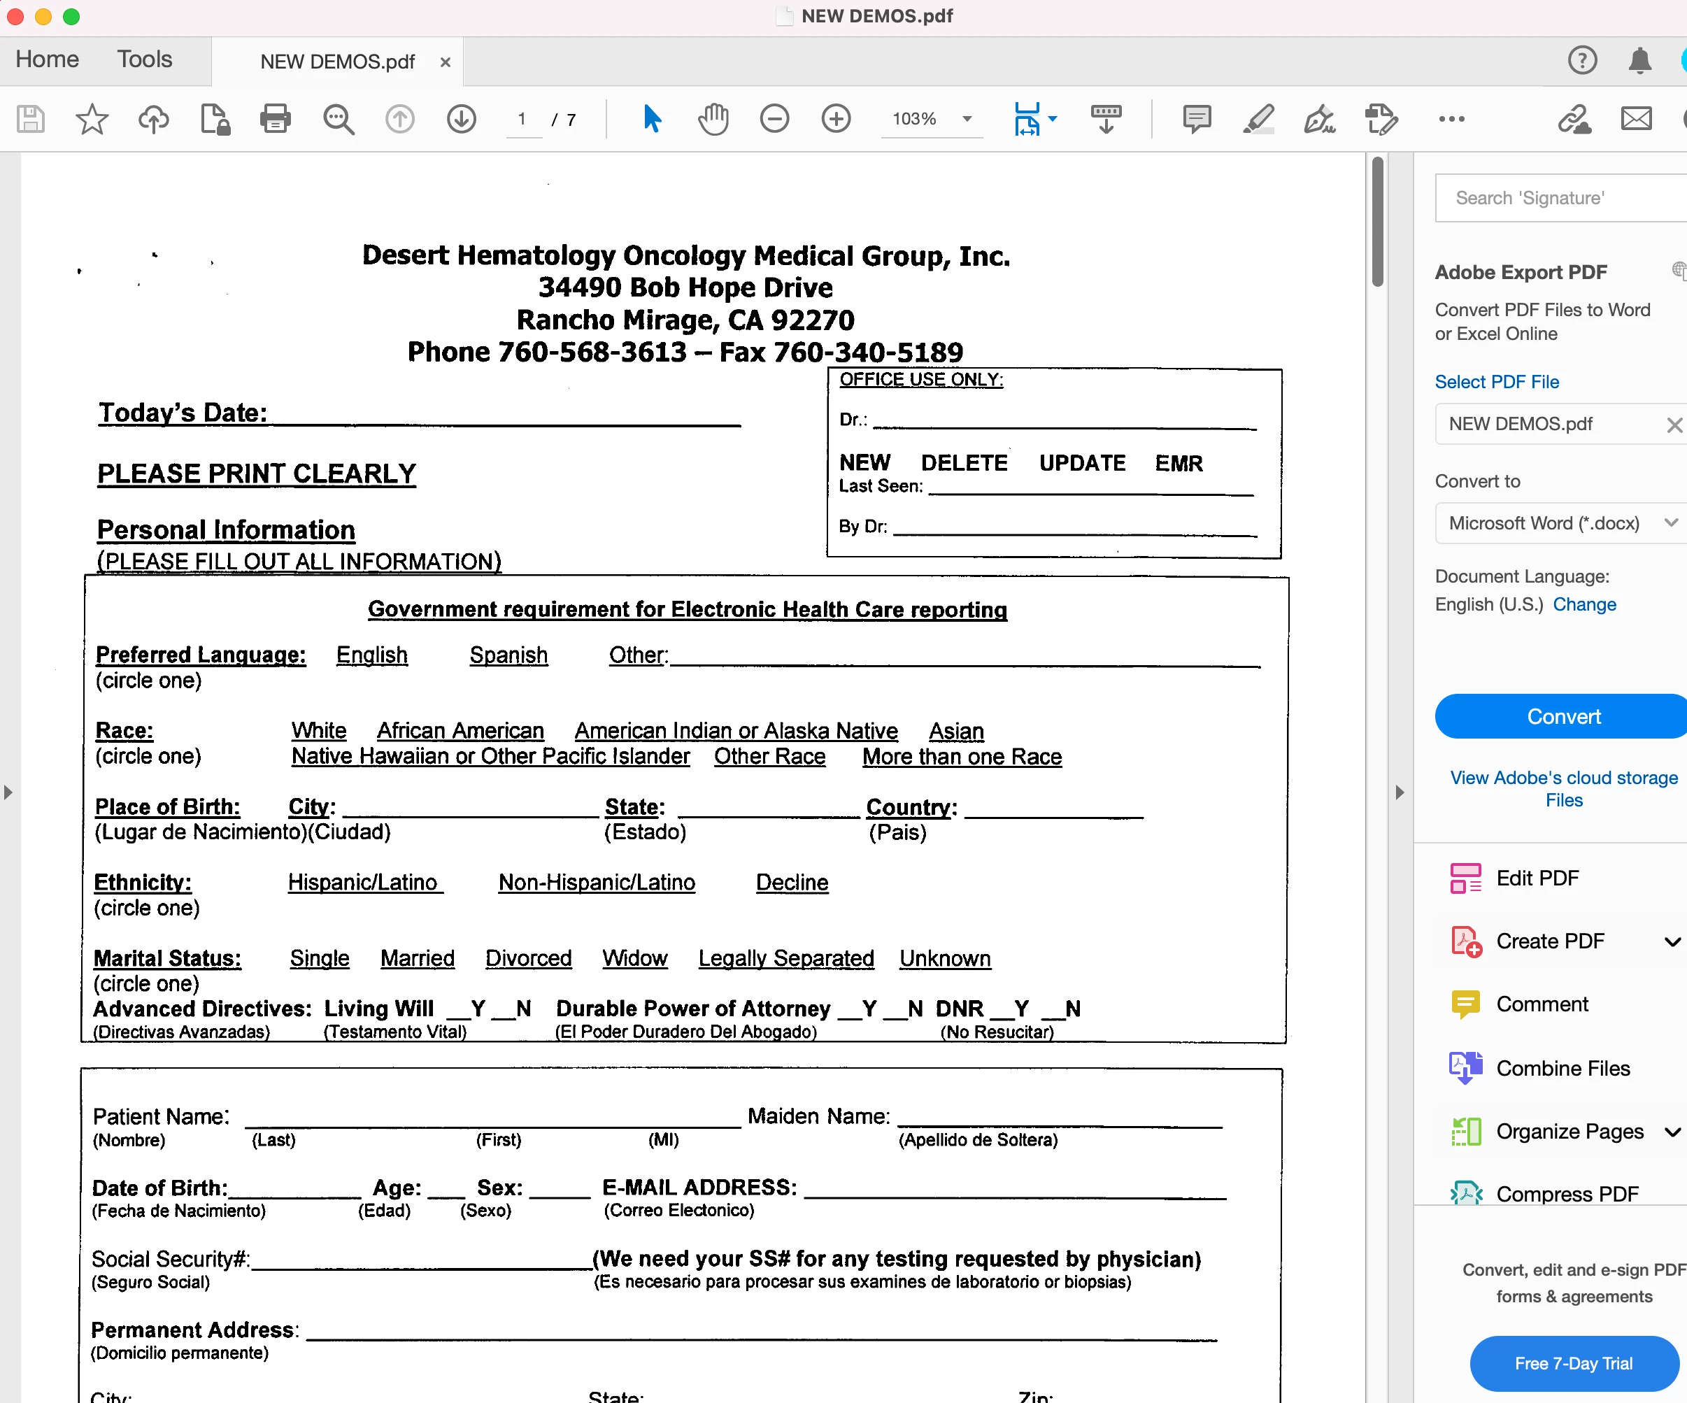The width and height of the screenshot is (1687, 1403).
Task: Open the Tools tab
Action: coord(145,59)
